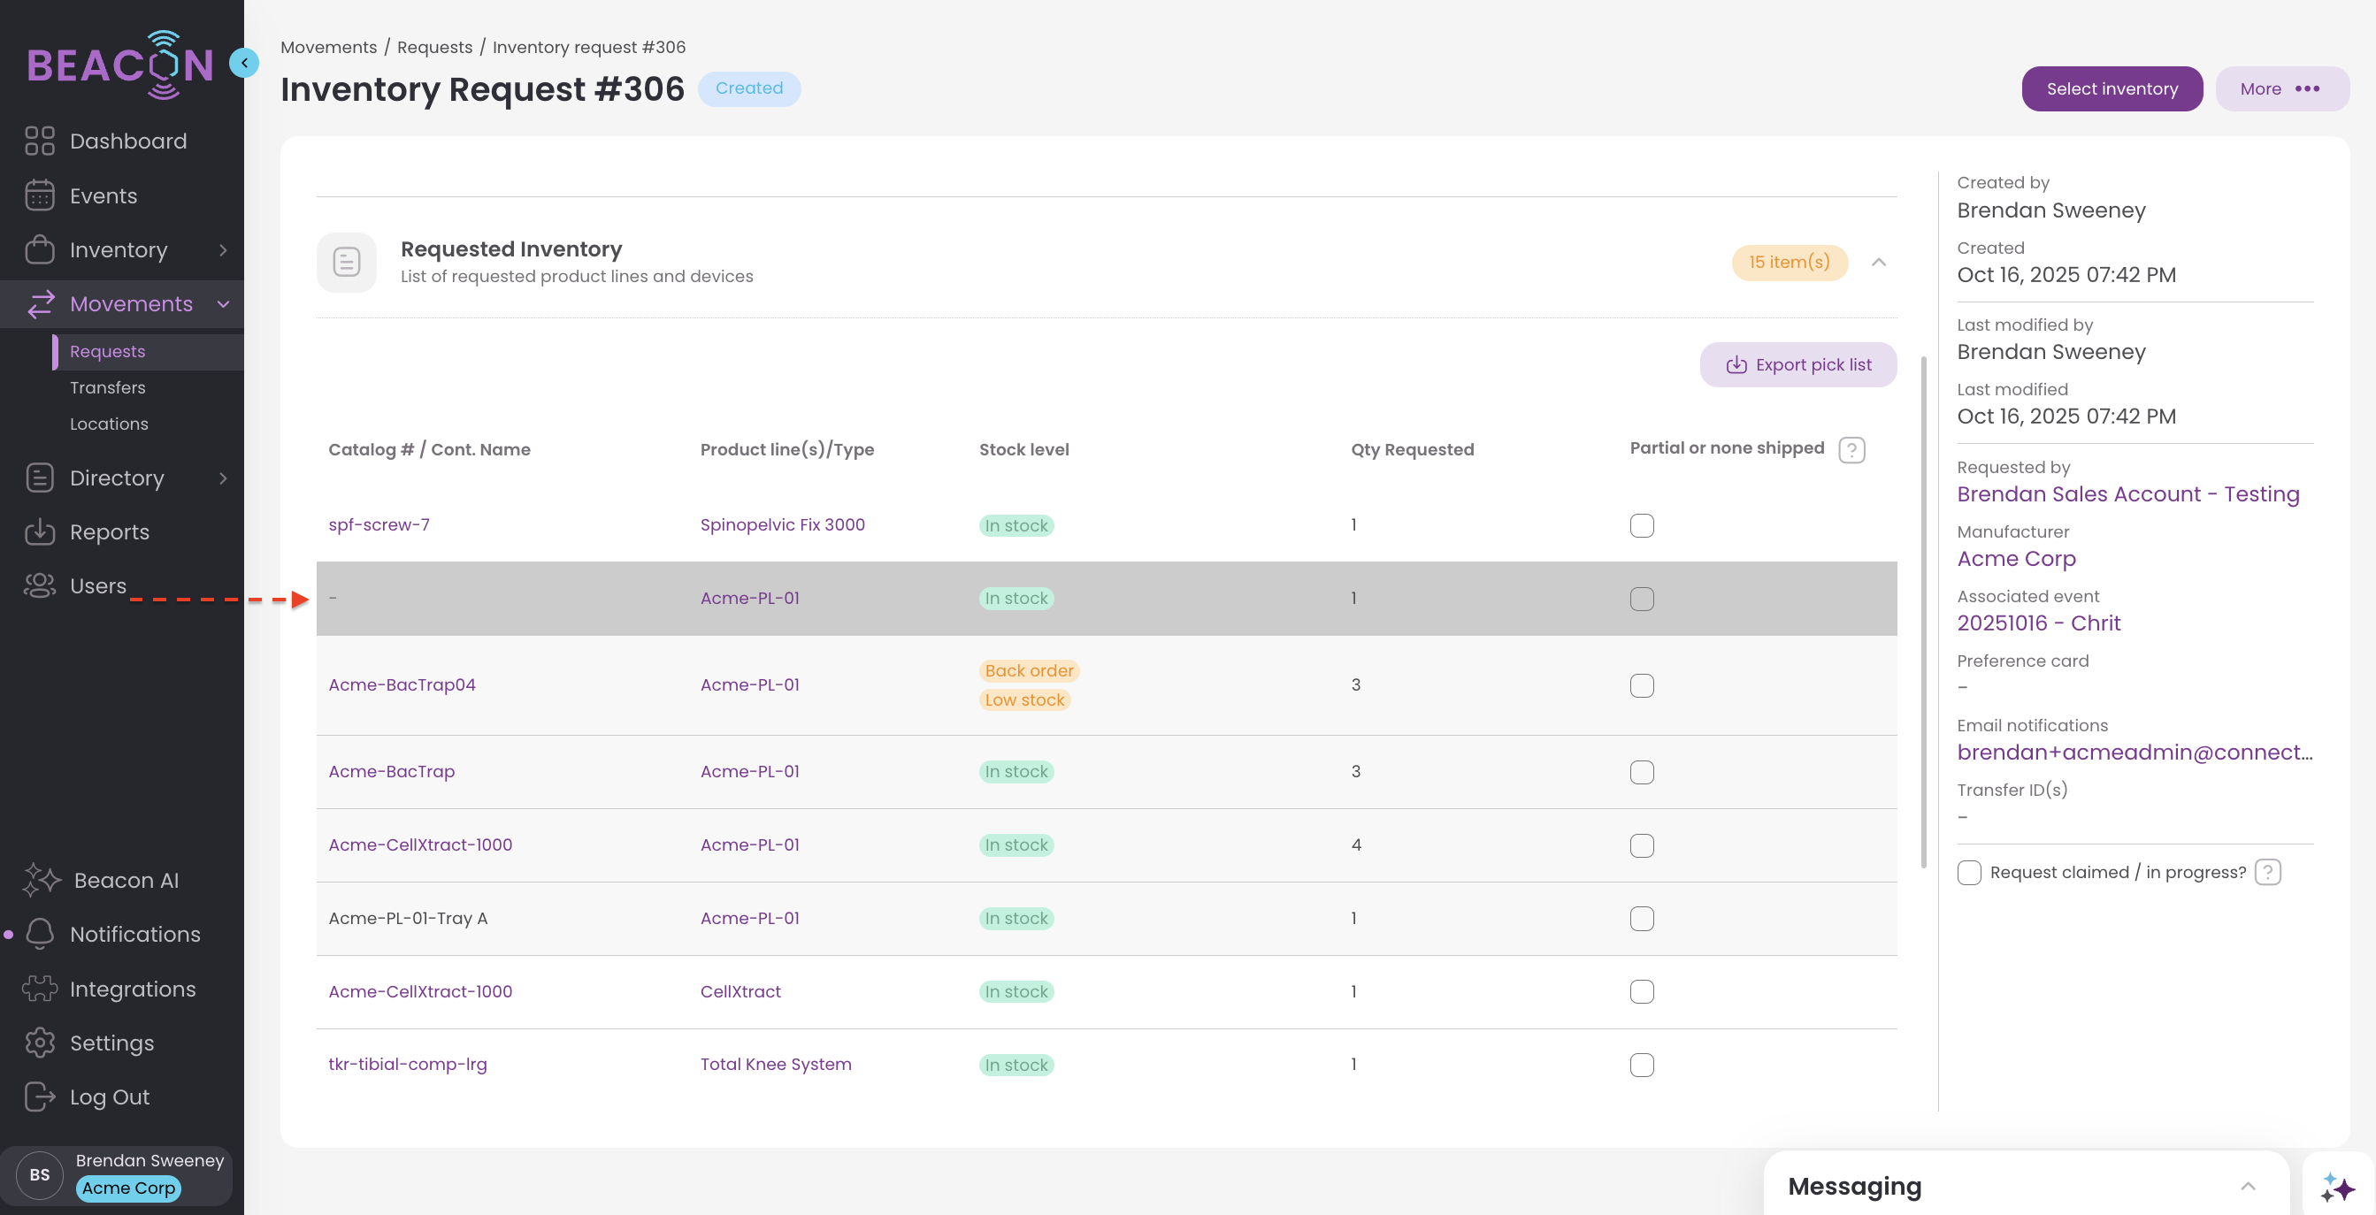Toggle the Request claimed / in progress checkbox
Screen dimensions: 2376x1215
pos(1968,872)
